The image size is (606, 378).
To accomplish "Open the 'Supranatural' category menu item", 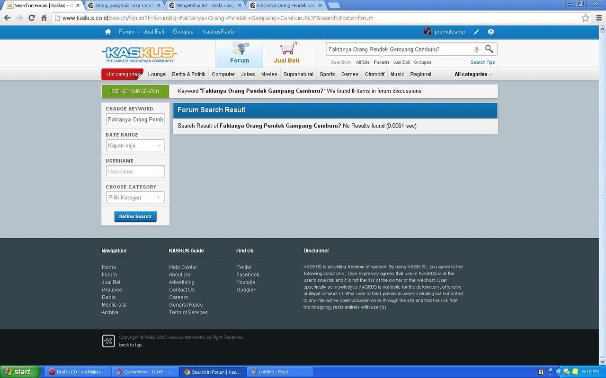I will pyautogui.click(x=298, y=74).
